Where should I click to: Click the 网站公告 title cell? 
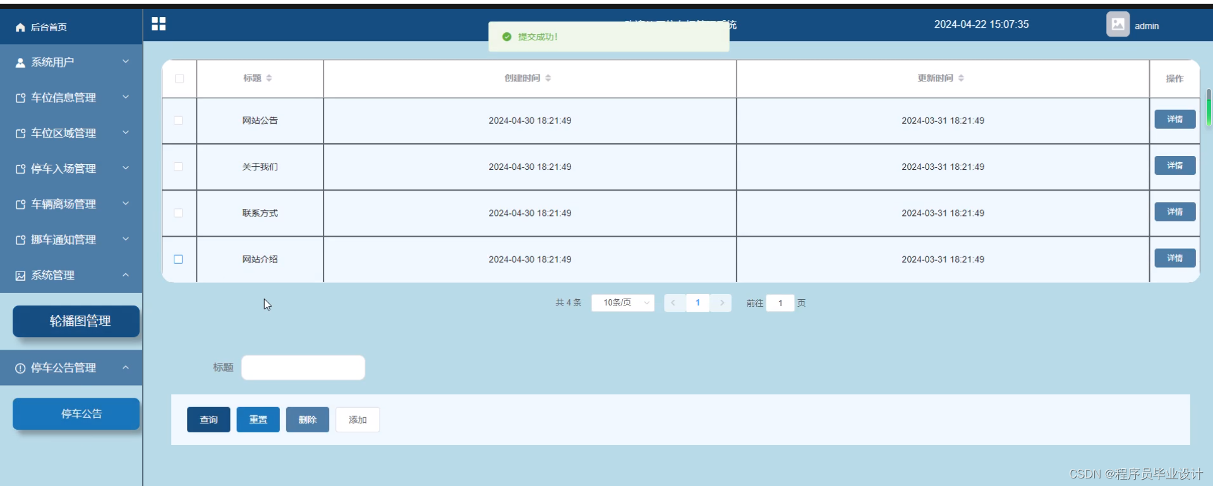[x=260, y=121]
